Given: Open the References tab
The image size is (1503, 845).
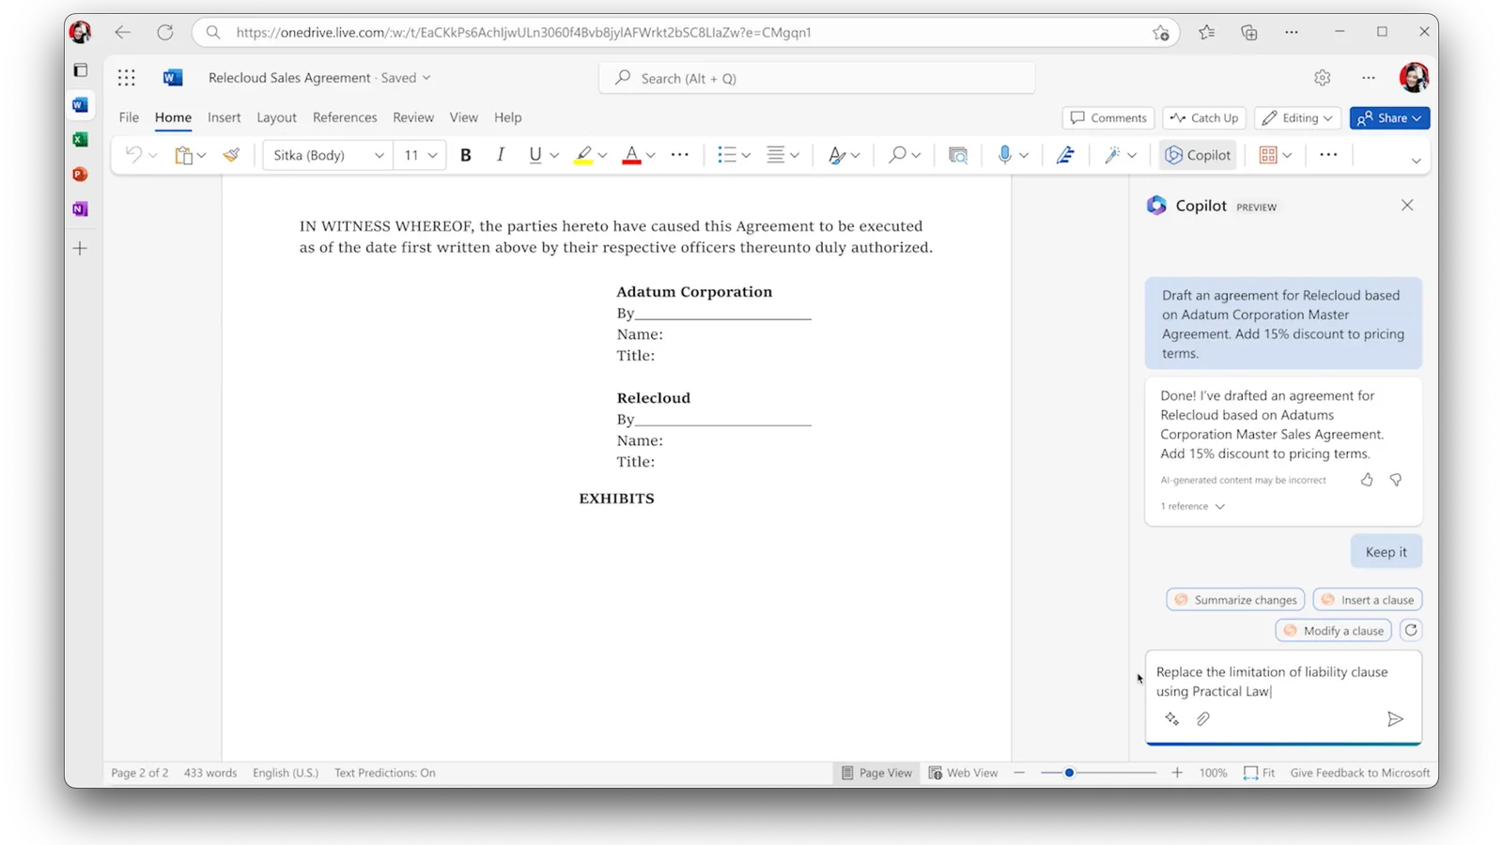Looking at the screenshot, I should click(345, 117).
